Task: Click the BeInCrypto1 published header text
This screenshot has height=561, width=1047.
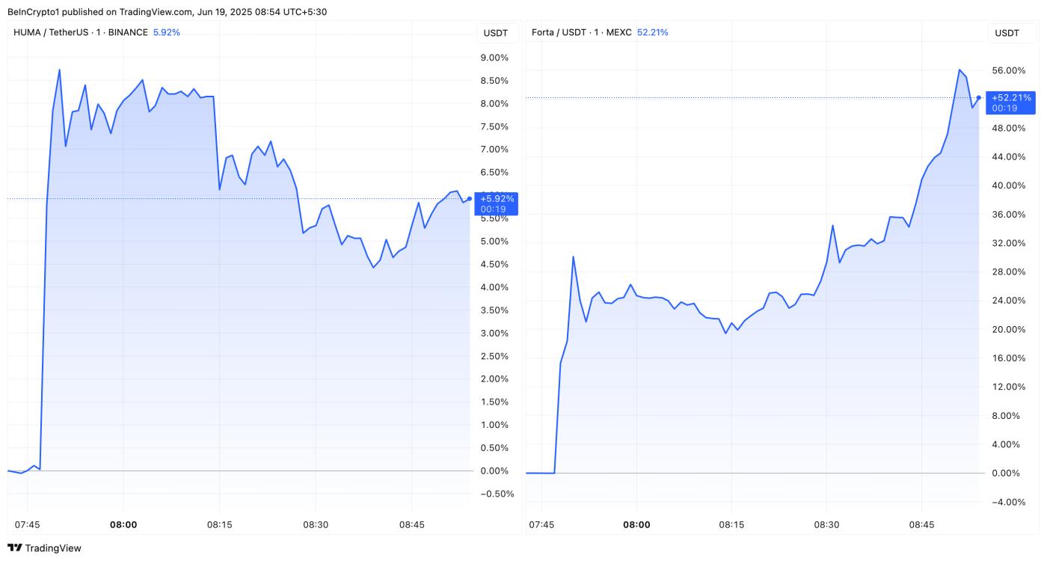Action: [167, 12]
